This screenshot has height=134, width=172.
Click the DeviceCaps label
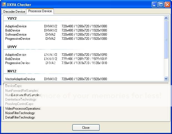[x=14, y=86]
